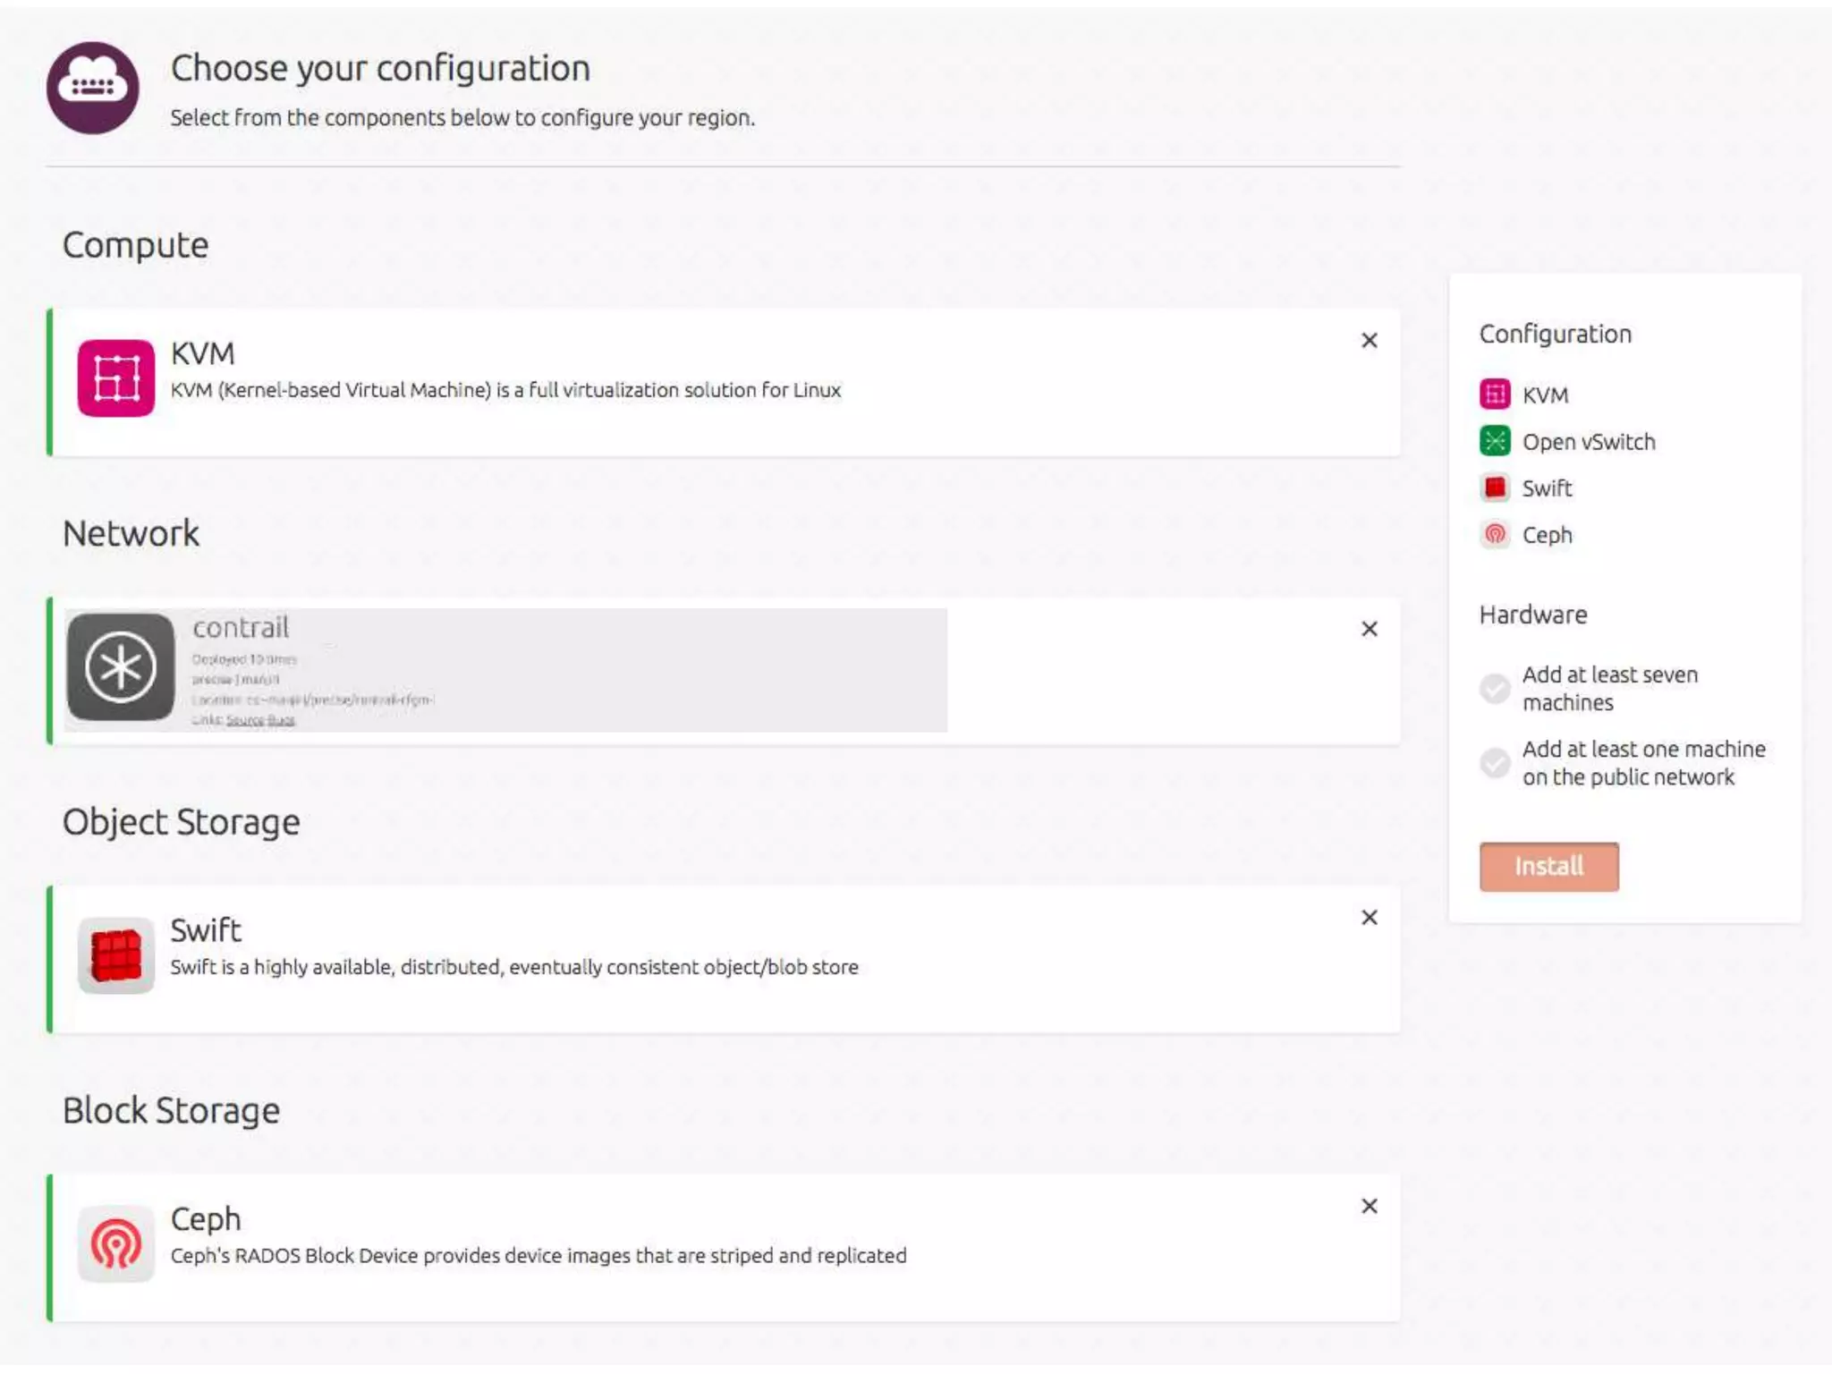Click Open vSwitch icon in Configuration sidebar
The width and height of the screenshot is (1832, 1374).
pos(1494,441)
